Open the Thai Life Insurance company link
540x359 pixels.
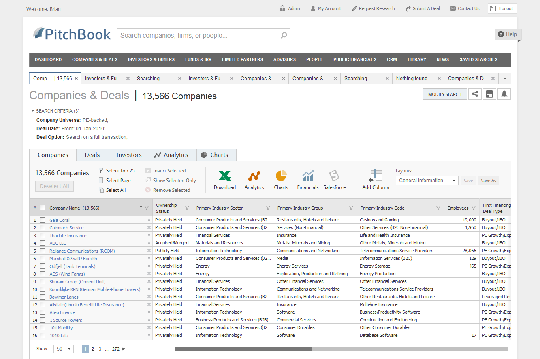[x=68, y=236]
